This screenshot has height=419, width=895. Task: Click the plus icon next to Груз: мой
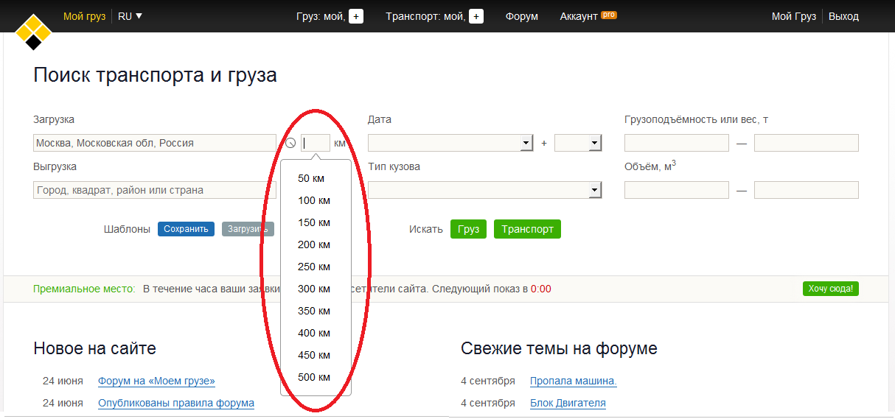click(x=356, y=16)
